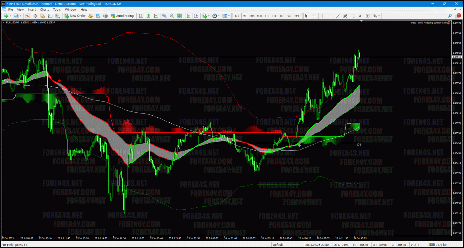Draw a trendline with the Trendline tool

pos(338,16)
